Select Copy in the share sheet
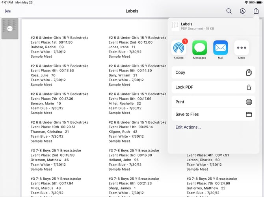264x197 pixels. pos(180,73)
